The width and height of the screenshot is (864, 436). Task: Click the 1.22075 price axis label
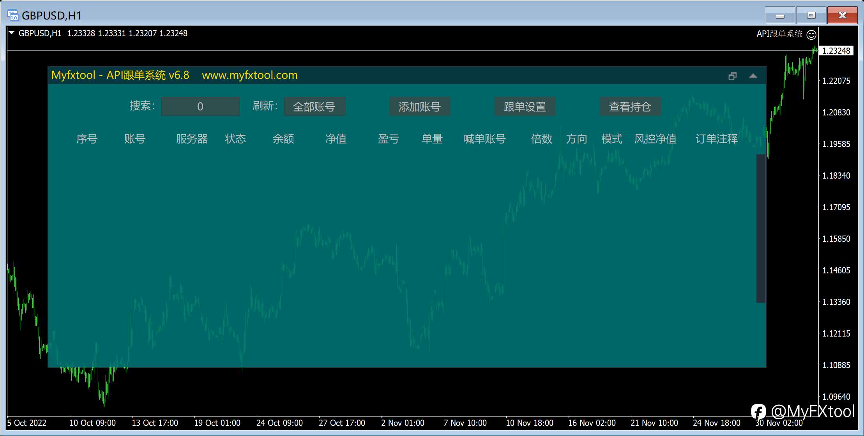pyautogui.click(x=836, y=81)
